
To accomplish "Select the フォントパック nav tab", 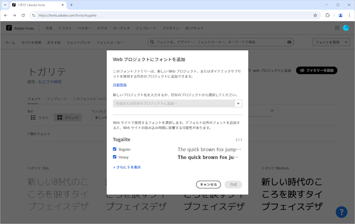I will 79,42.
